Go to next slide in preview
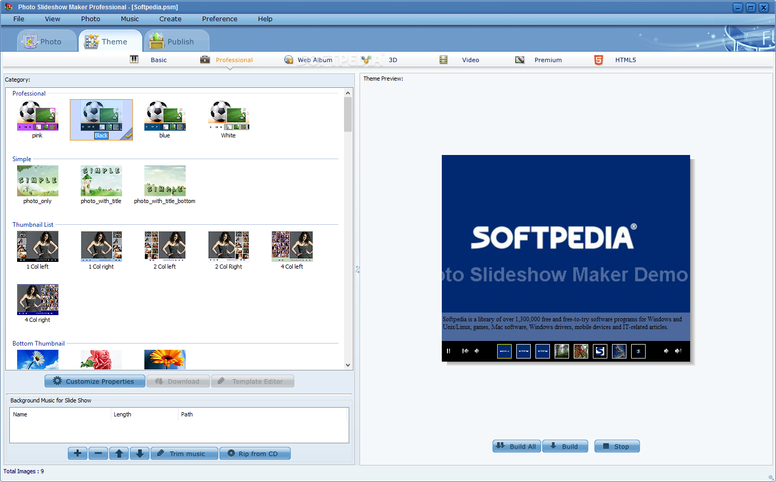This screenshot has width=776, height=482. coord(666,351)
